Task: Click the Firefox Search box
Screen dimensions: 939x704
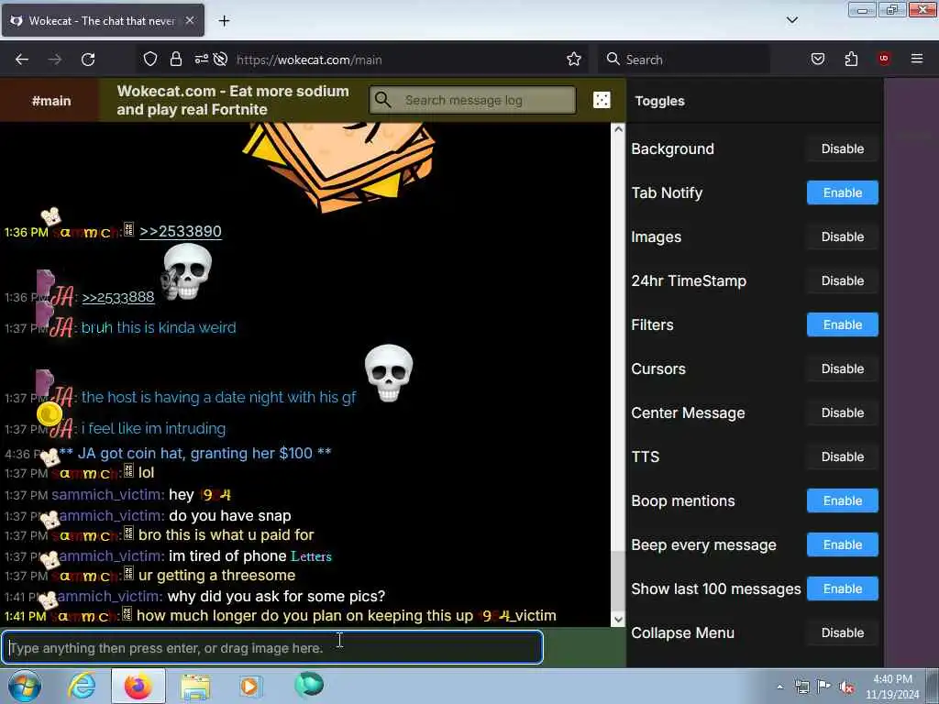Action: point(684,60)
